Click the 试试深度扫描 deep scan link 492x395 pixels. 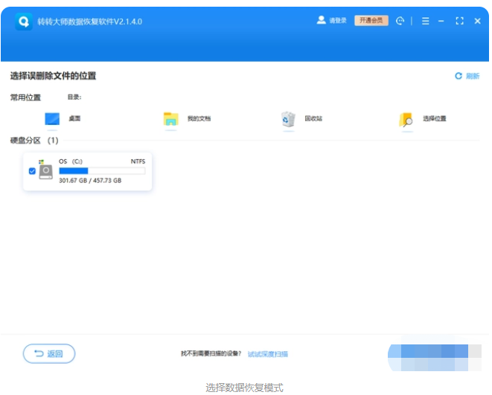267,354
